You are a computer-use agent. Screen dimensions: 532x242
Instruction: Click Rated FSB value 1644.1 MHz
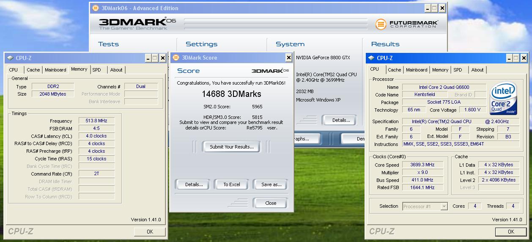tap(422, 188)
